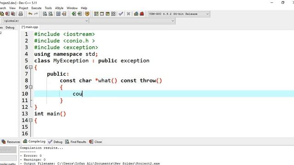Switch to the main.cpp editor tab
Viewport: 294px width, 165px height.
click(30, 27)
